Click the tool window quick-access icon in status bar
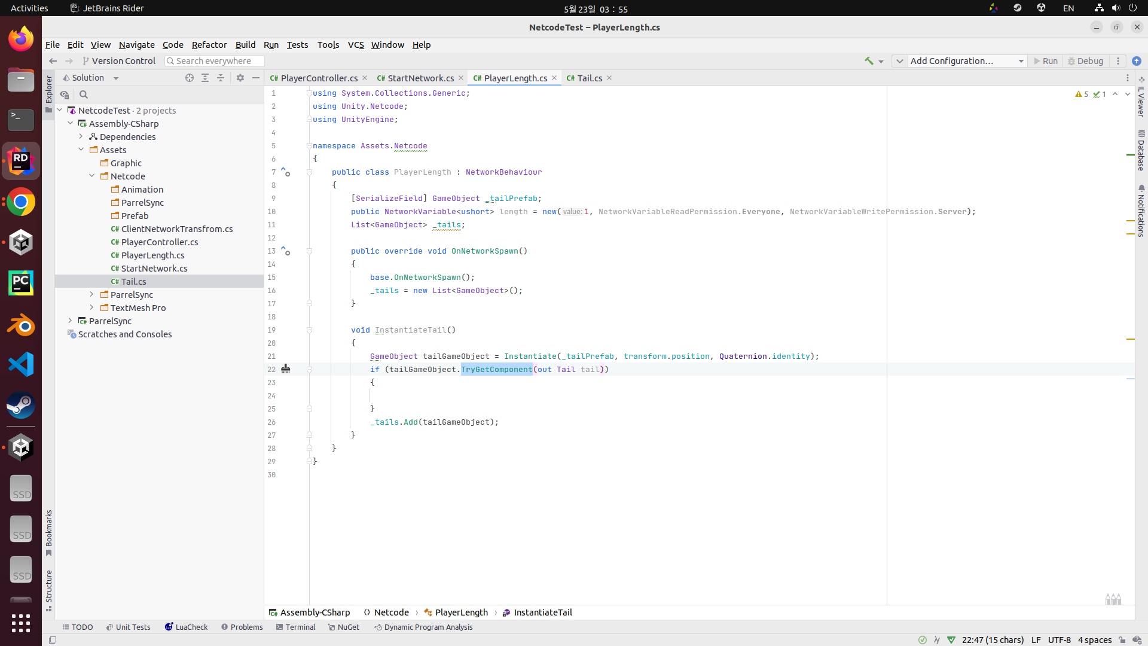The width and height of the screenshot is (1148, 646). [x=53, y=640]
